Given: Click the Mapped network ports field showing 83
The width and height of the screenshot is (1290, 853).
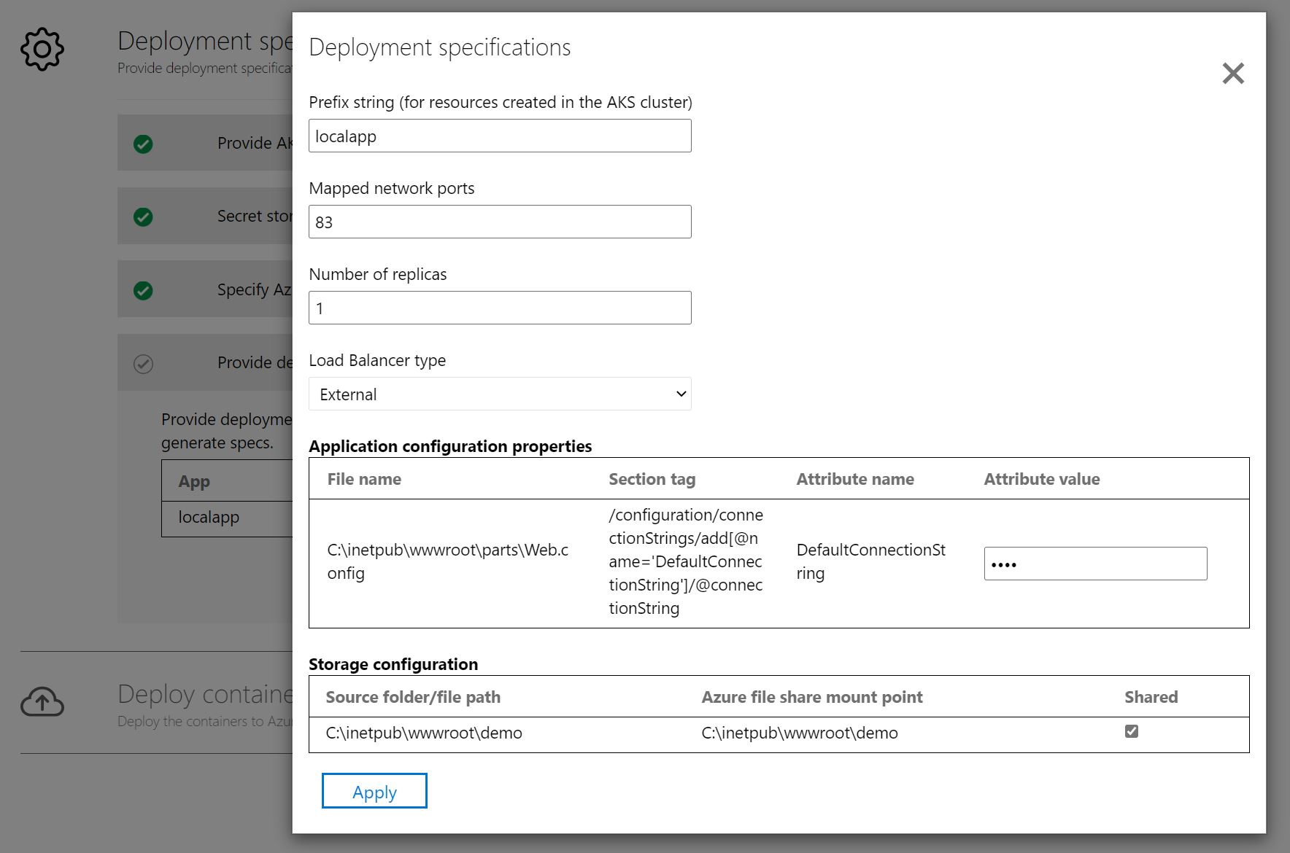Looking at the screenshot, I should tap(500, 221).
